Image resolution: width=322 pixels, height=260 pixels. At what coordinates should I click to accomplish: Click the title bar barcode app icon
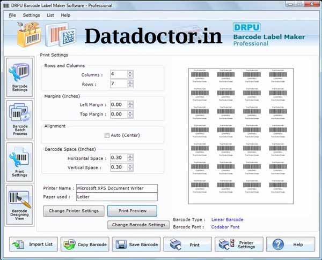coord(6,5)
